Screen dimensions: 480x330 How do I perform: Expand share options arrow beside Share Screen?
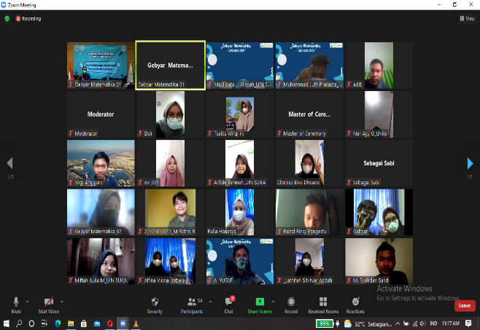pos(273,302)
